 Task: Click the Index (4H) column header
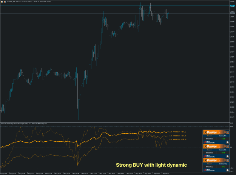[x=223, y=136]
